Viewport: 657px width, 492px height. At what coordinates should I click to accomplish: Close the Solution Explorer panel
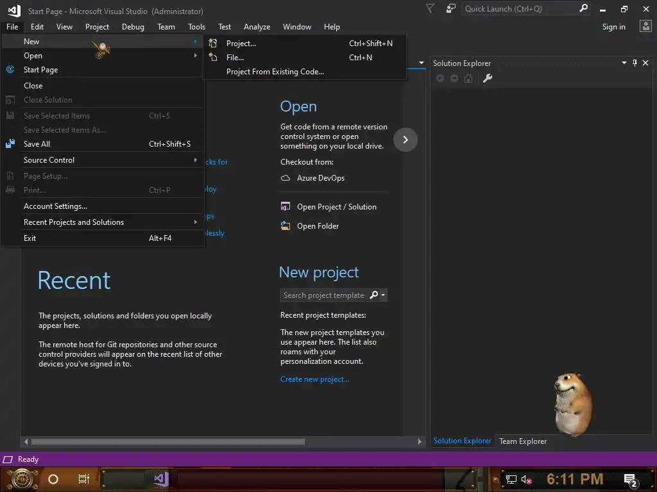(645, 63)
